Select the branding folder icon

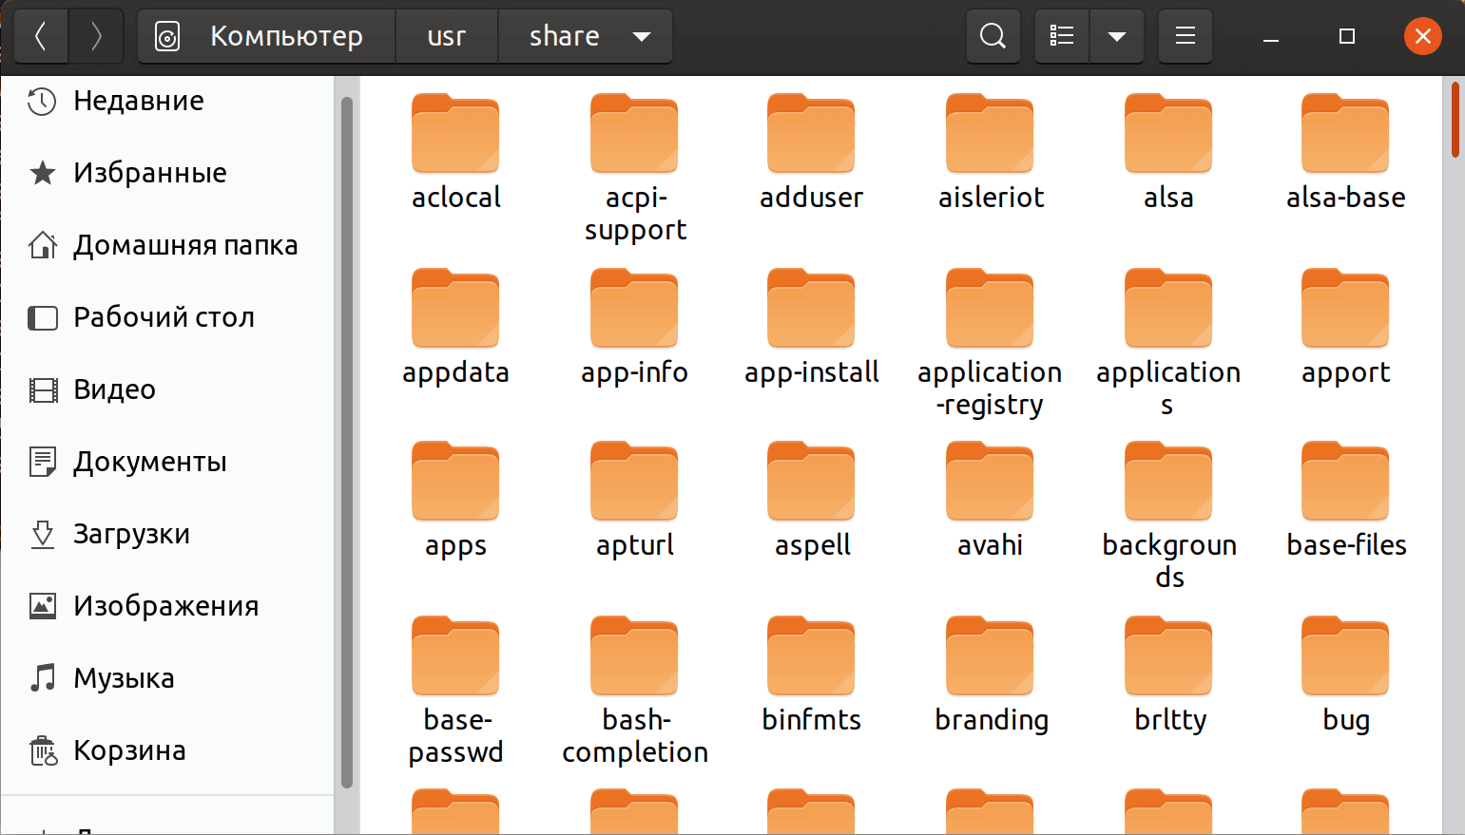pyautogui.click(x=990, y=656)
